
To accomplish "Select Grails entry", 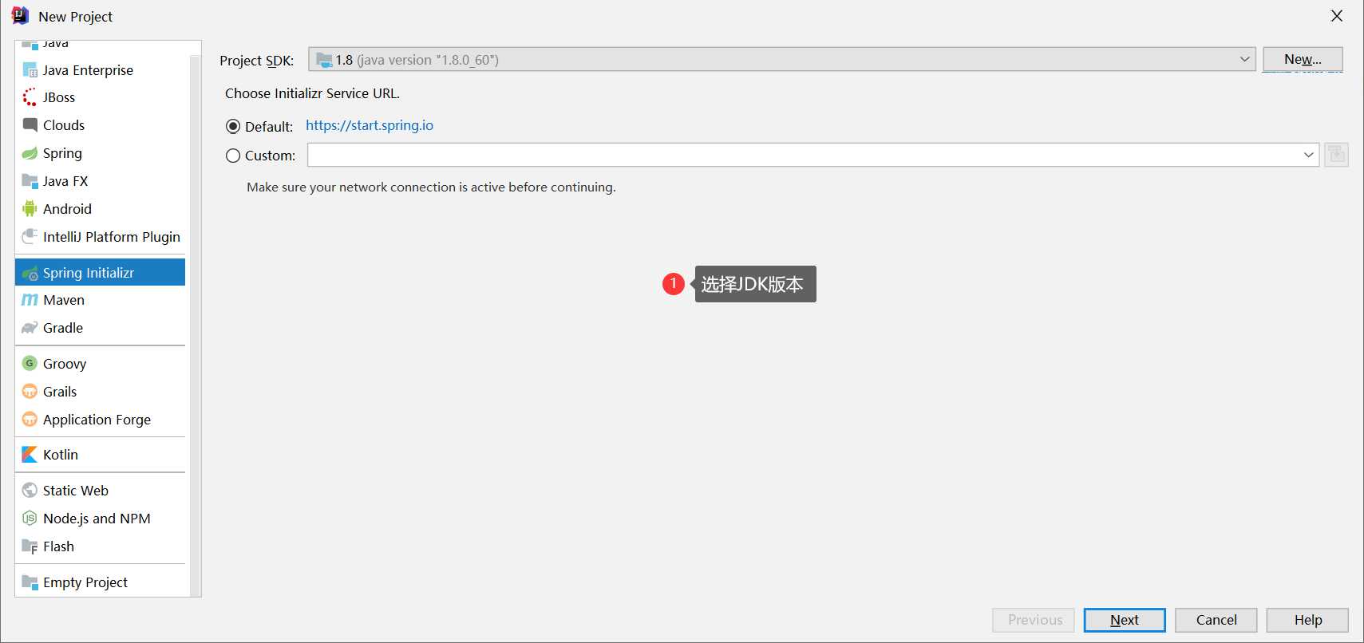I will point(100,392).
